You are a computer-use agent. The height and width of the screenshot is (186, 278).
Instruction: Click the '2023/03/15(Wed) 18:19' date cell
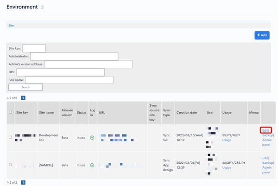(190, 138)
